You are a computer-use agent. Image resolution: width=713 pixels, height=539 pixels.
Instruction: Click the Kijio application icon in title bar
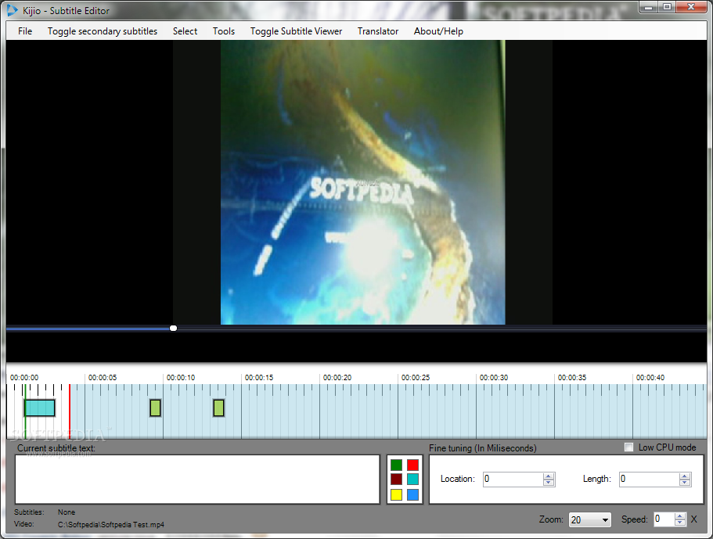tap(12, 10)
